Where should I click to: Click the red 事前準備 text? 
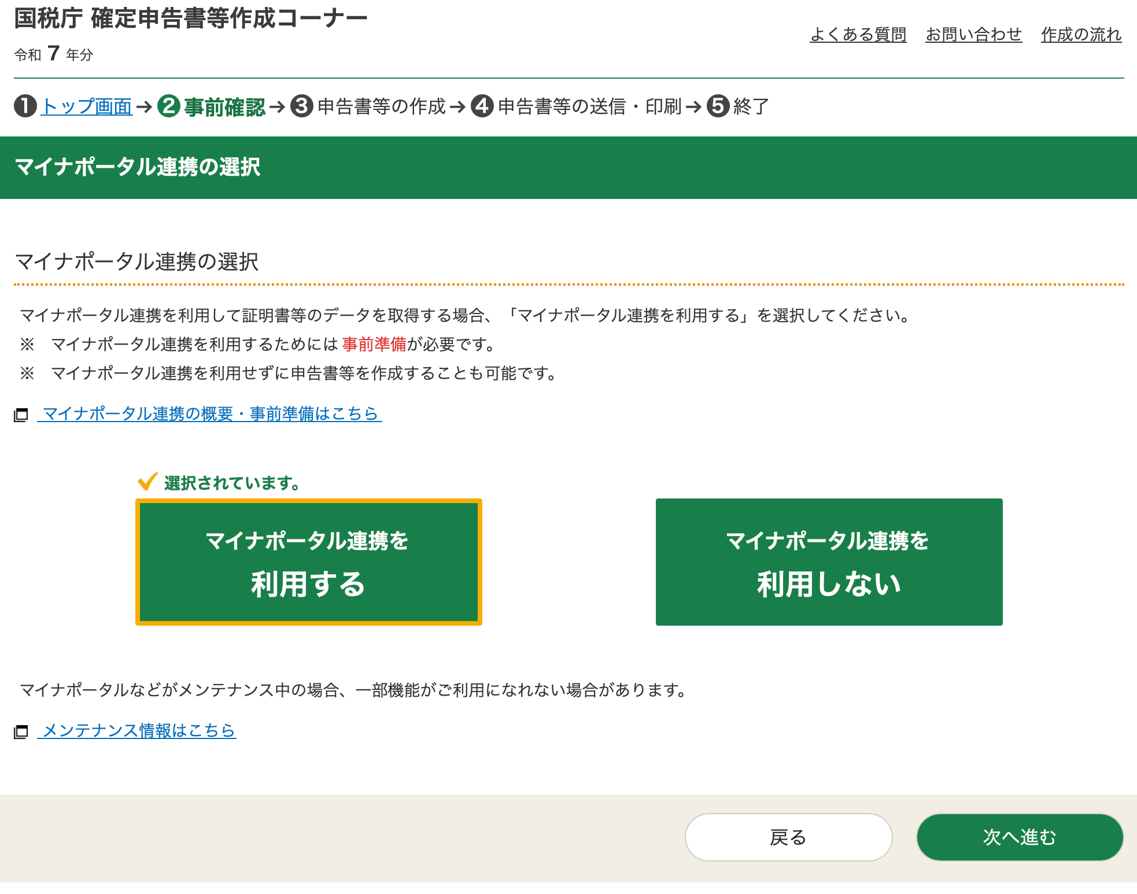coord(374,344)
